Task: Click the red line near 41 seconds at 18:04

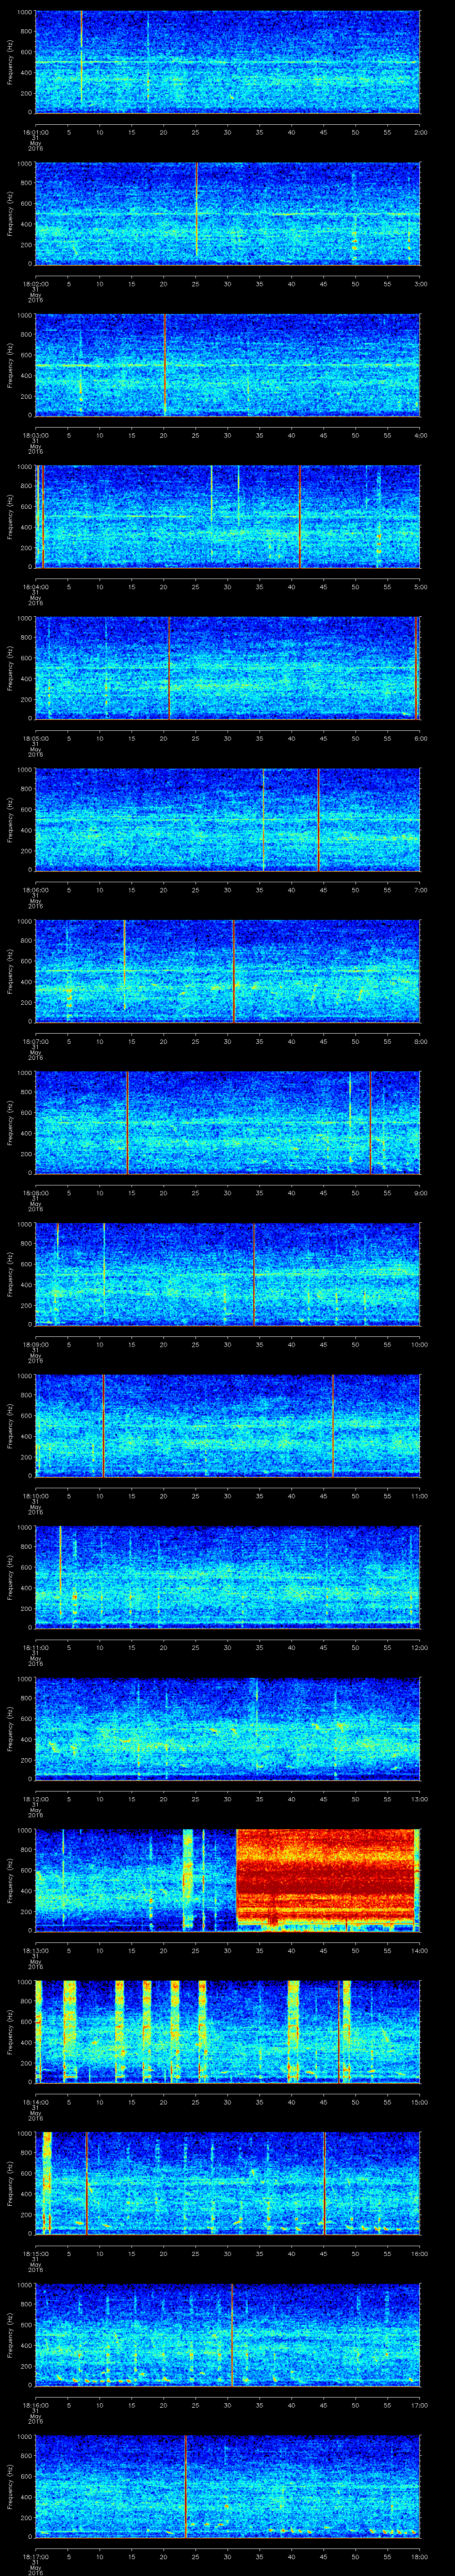Action: pyautogui.click(x=299, y=516)
